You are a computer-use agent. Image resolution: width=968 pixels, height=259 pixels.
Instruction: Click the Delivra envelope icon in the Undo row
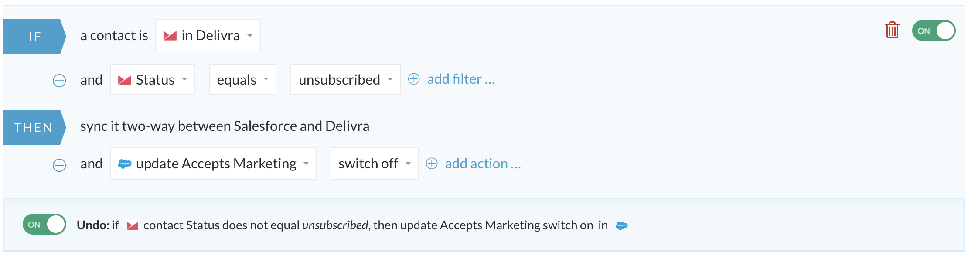(x=133, y=225)
